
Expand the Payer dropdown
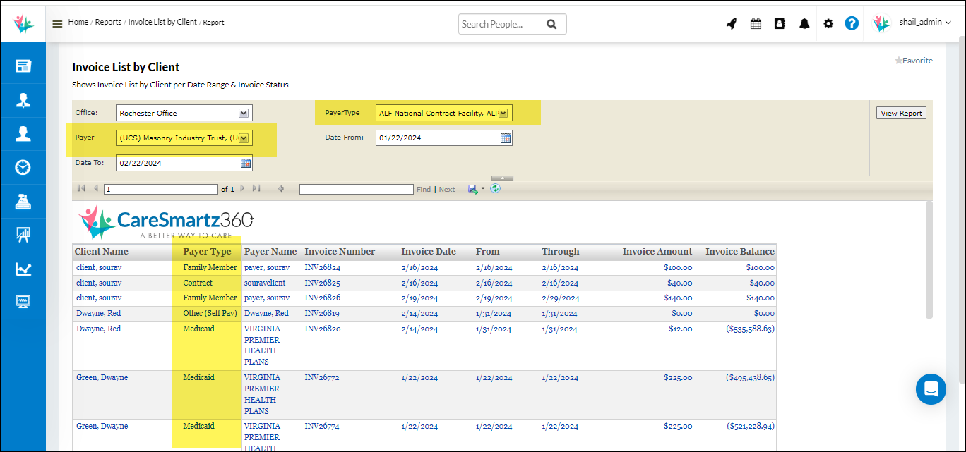tap(244, 138)
